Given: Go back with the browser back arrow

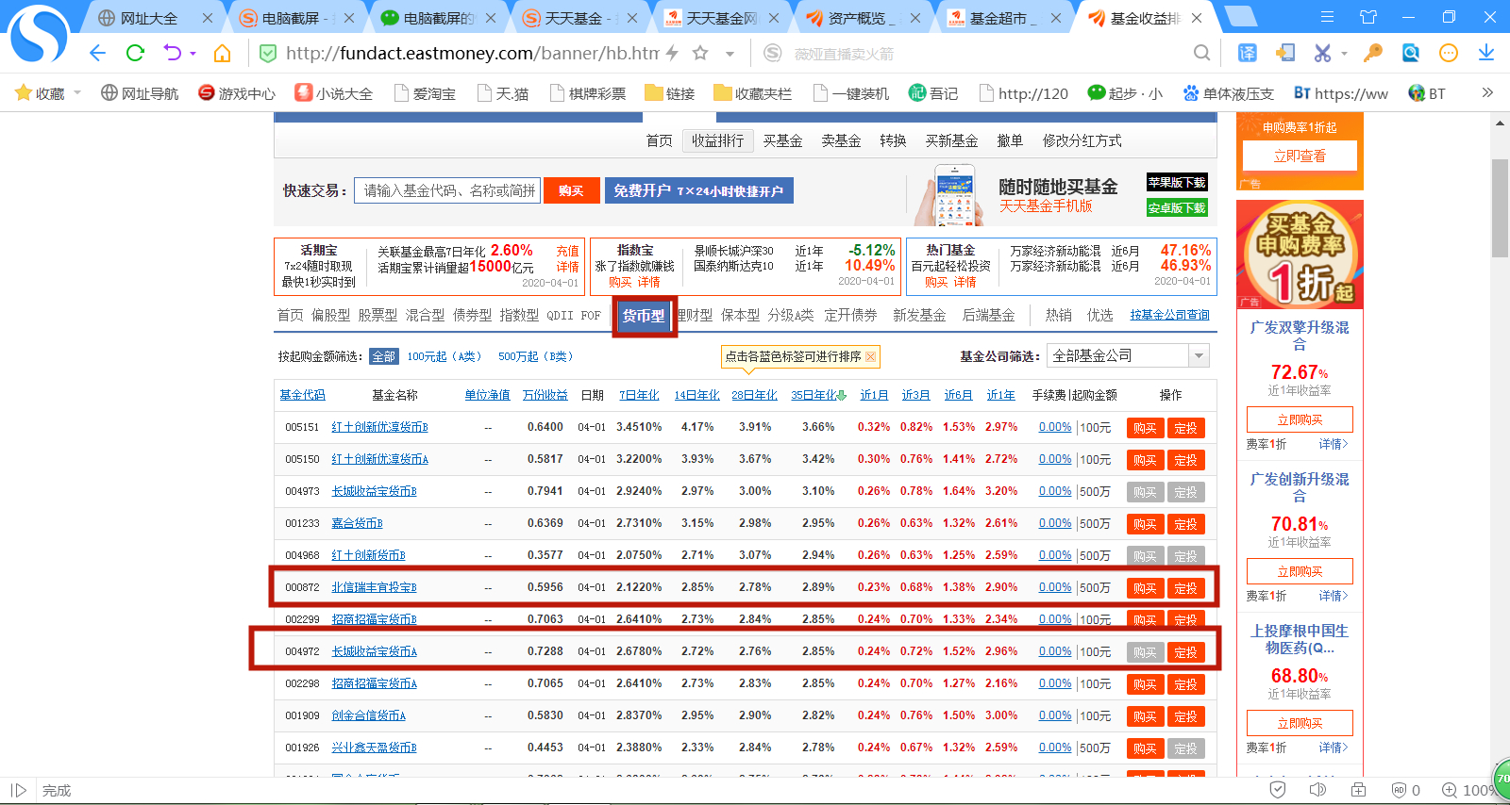Looking at the screenshot, I should pyautogui.click(x=97, y=53).
